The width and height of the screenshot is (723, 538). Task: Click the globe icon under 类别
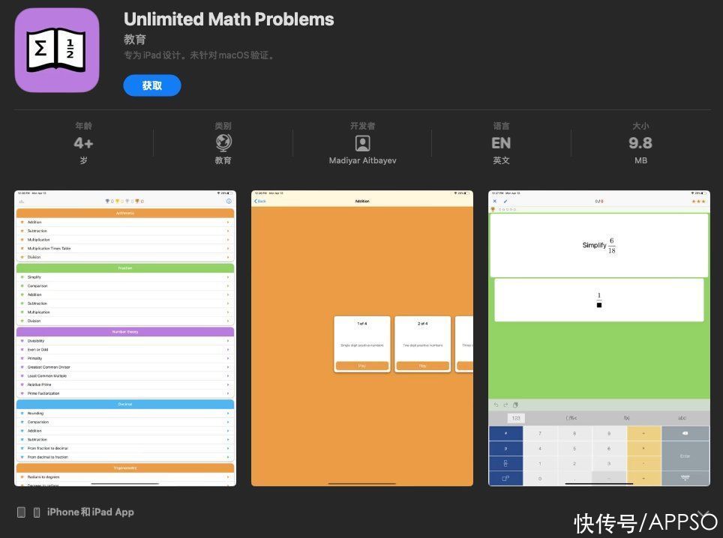pos(223,143)
